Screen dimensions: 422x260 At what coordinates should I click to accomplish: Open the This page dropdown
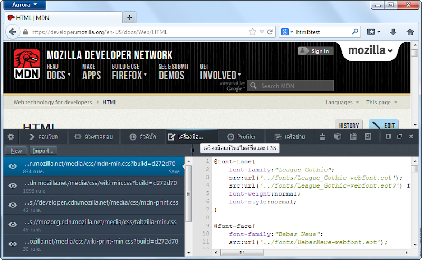381,102
